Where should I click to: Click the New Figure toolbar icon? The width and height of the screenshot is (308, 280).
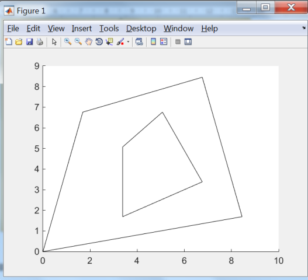click(x=9, y=42)
